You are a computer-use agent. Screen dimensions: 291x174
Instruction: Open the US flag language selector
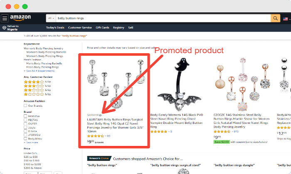[x=286, y=19]
